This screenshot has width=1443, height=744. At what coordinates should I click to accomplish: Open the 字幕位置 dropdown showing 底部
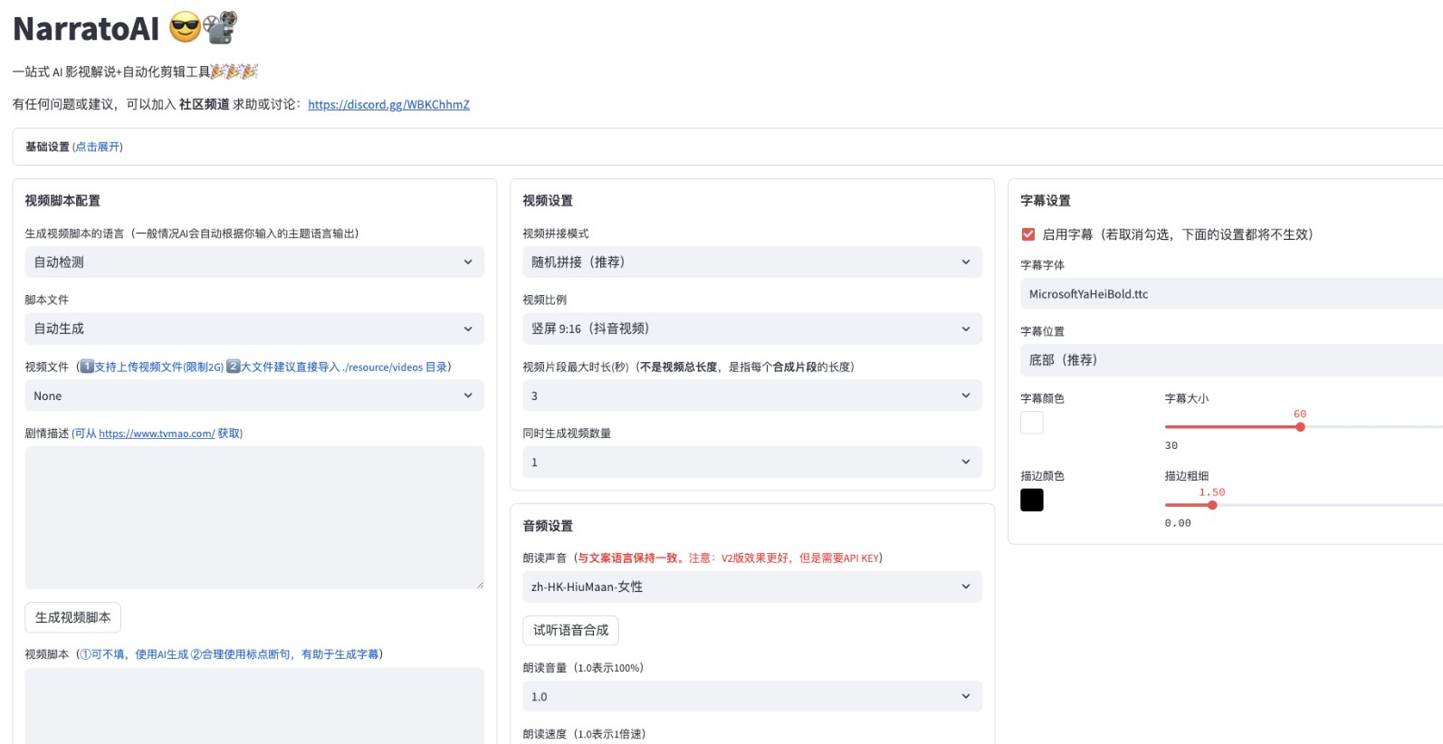point(1231,360)
